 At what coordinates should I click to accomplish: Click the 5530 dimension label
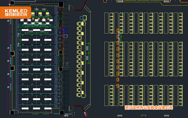tap(36, 25)
